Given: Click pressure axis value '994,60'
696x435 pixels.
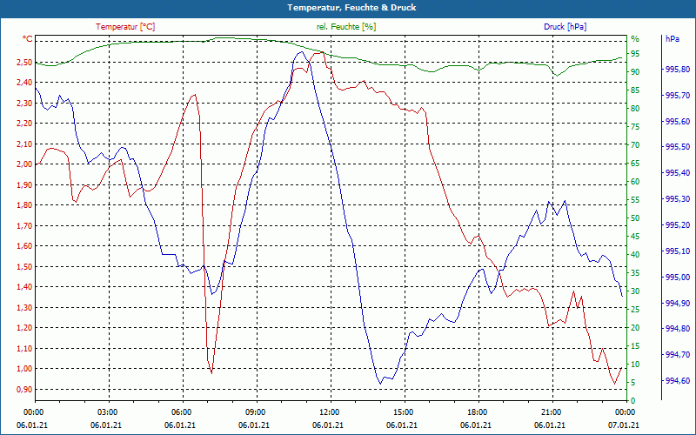Looking at the screenshot, I should [x=678, y=381].
